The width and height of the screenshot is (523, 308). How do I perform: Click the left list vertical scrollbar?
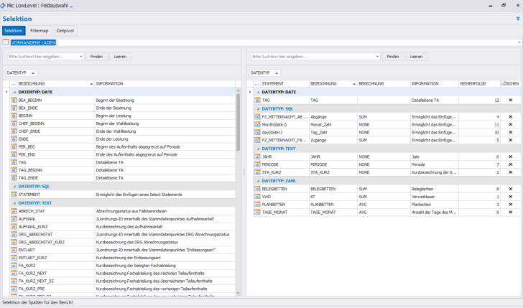(x=238, y=122)
